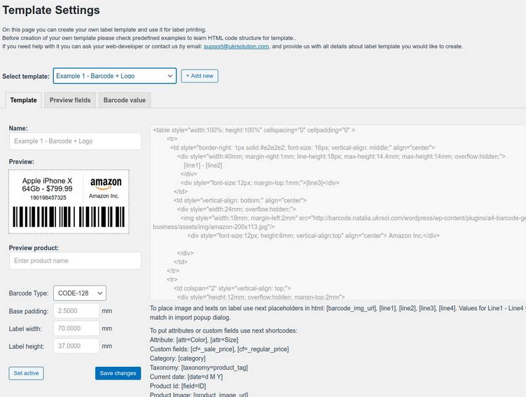The image size is (526, 397).
Task: Click the Label height value field
Action: click(x=76, y=346)
